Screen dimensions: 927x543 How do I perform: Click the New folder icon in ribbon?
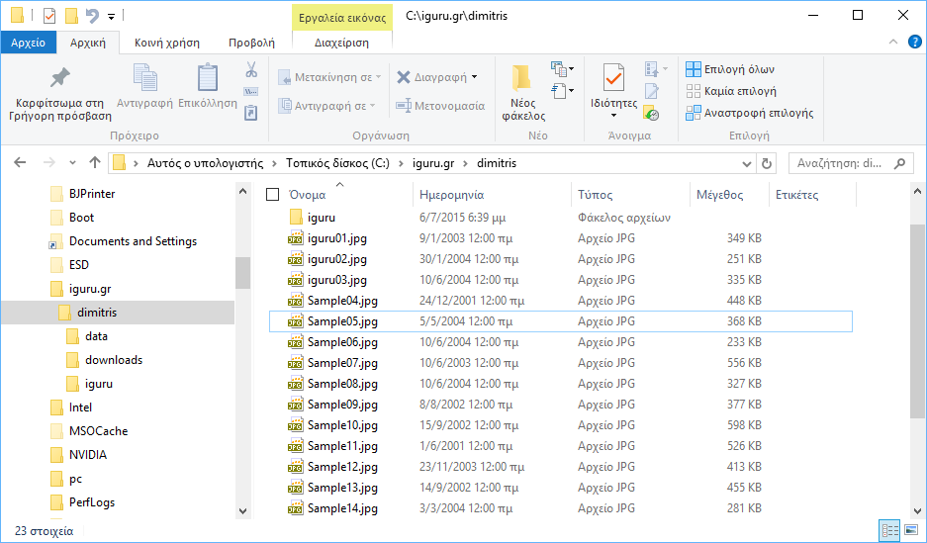[522, 77]
